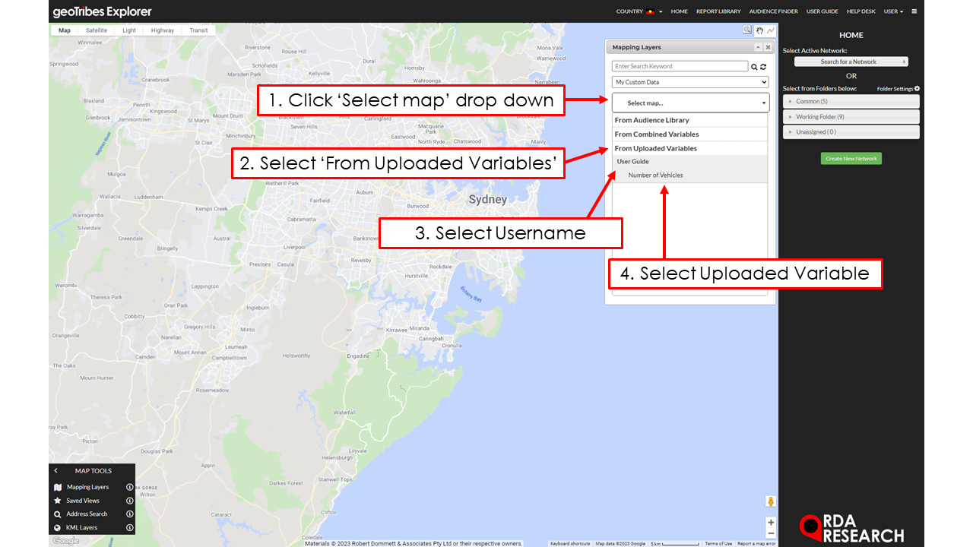973x547 pixels.
Task: Collapse Map Tools with back chevron
Action: point(56,471)
